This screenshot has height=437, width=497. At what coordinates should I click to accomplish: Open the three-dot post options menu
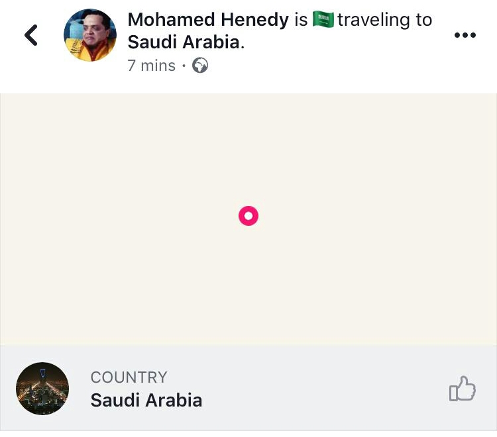click(x=465, y=35)
